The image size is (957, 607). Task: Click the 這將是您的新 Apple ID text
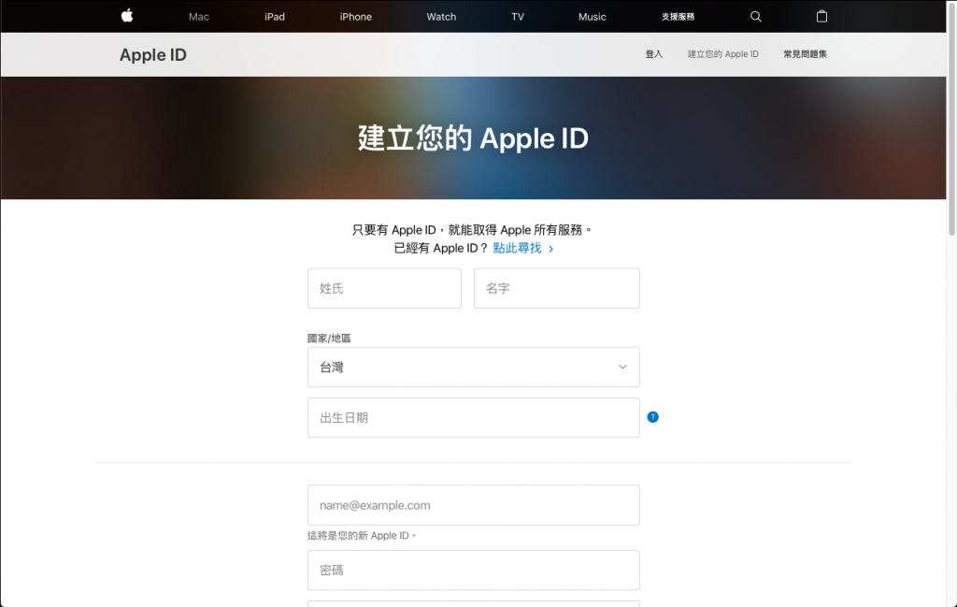(x=362, y=536)
